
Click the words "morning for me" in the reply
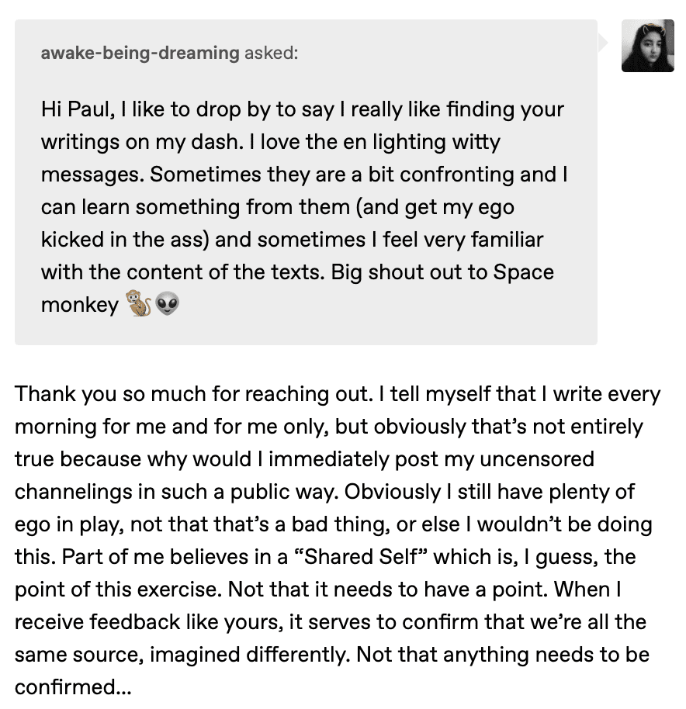pyautogui.click(x=91, y=427)
